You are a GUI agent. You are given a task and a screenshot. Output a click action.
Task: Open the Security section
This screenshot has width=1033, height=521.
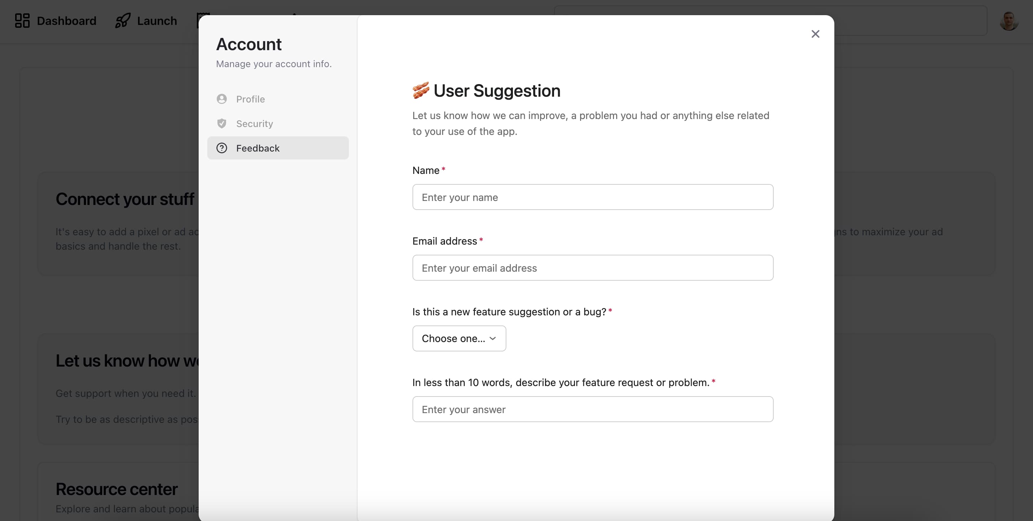(x=278, y=123)
